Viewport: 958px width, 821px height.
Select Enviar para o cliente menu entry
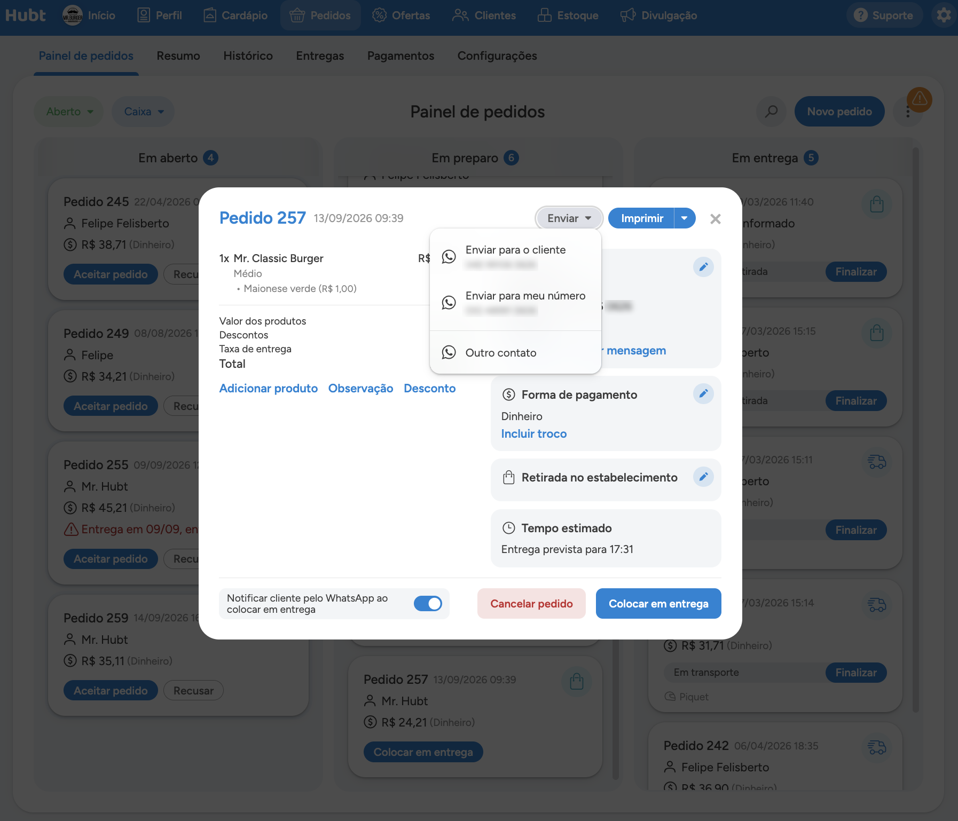(x=515, y=257)
